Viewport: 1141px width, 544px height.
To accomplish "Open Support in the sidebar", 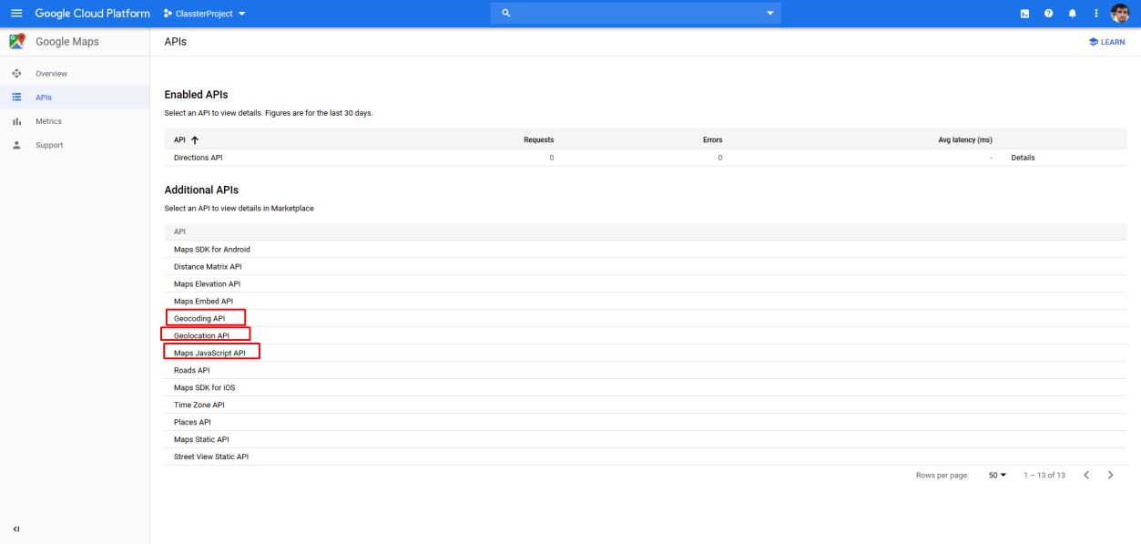I will pyautogui.click(x=49, y=145).
